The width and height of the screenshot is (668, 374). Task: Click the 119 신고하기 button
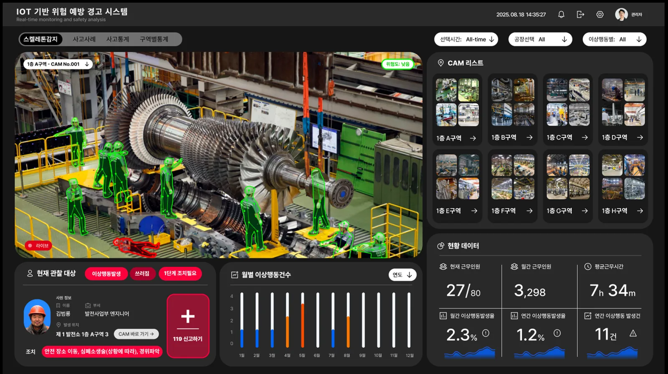click(x=188, y=326)
